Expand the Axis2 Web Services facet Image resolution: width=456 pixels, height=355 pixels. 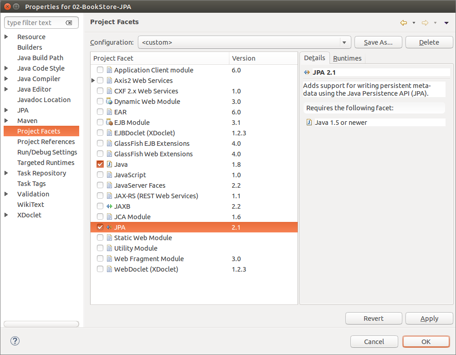tap(93, 80)
